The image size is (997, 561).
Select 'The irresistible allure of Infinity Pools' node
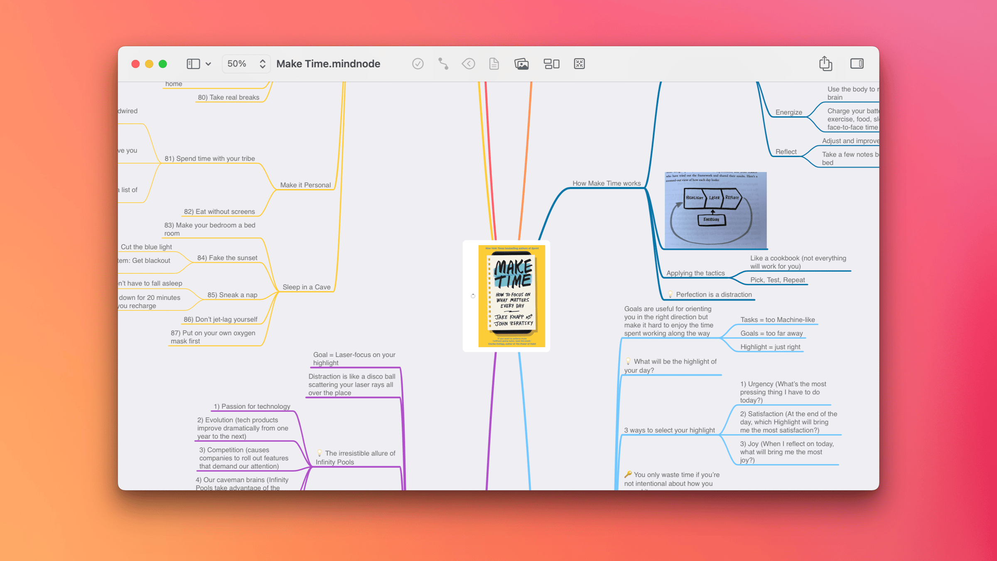356,458
